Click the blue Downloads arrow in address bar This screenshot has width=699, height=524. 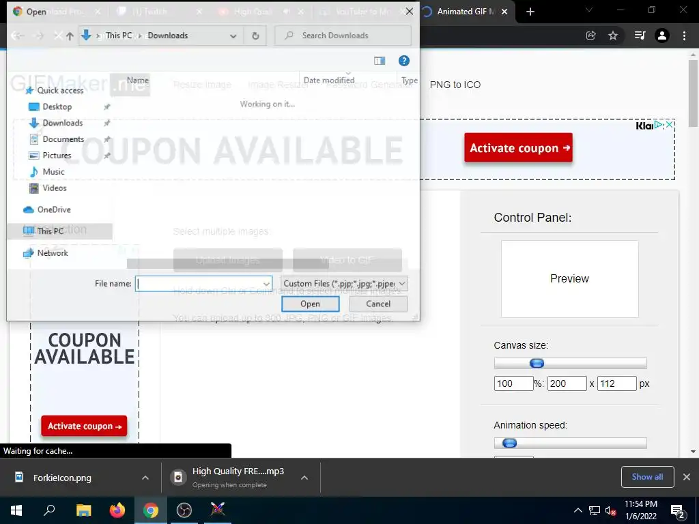[x=87, y=35]
